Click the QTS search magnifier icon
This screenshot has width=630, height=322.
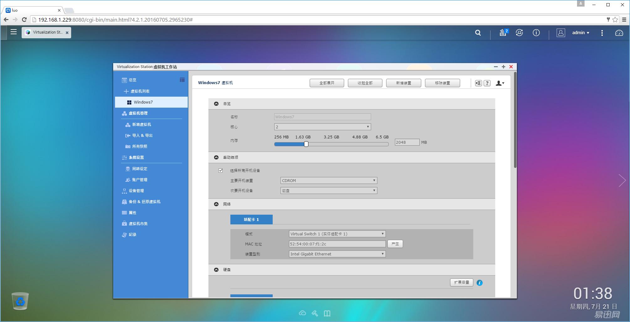pos(478,33)
